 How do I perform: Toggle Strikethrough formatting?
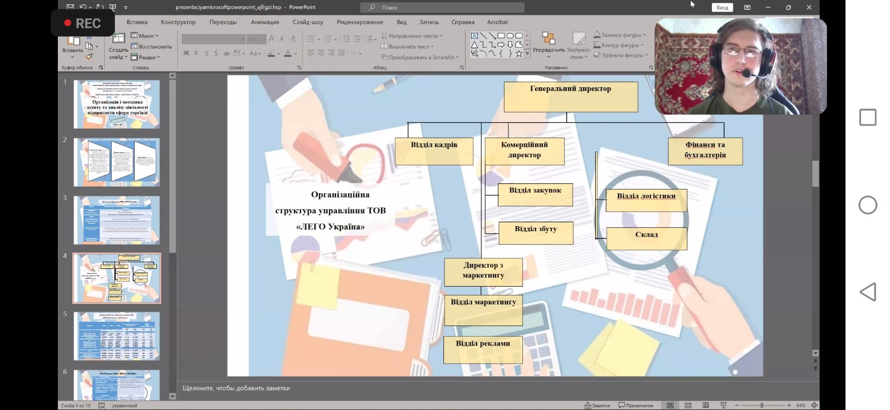coord(226,53)
